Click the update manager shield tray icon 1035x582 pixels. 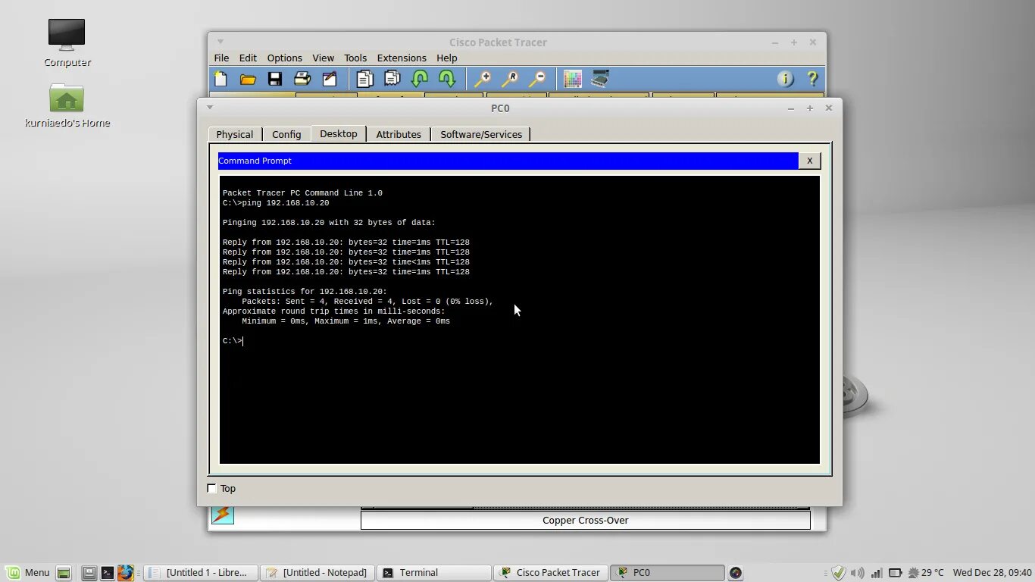[x=838, y=573]
